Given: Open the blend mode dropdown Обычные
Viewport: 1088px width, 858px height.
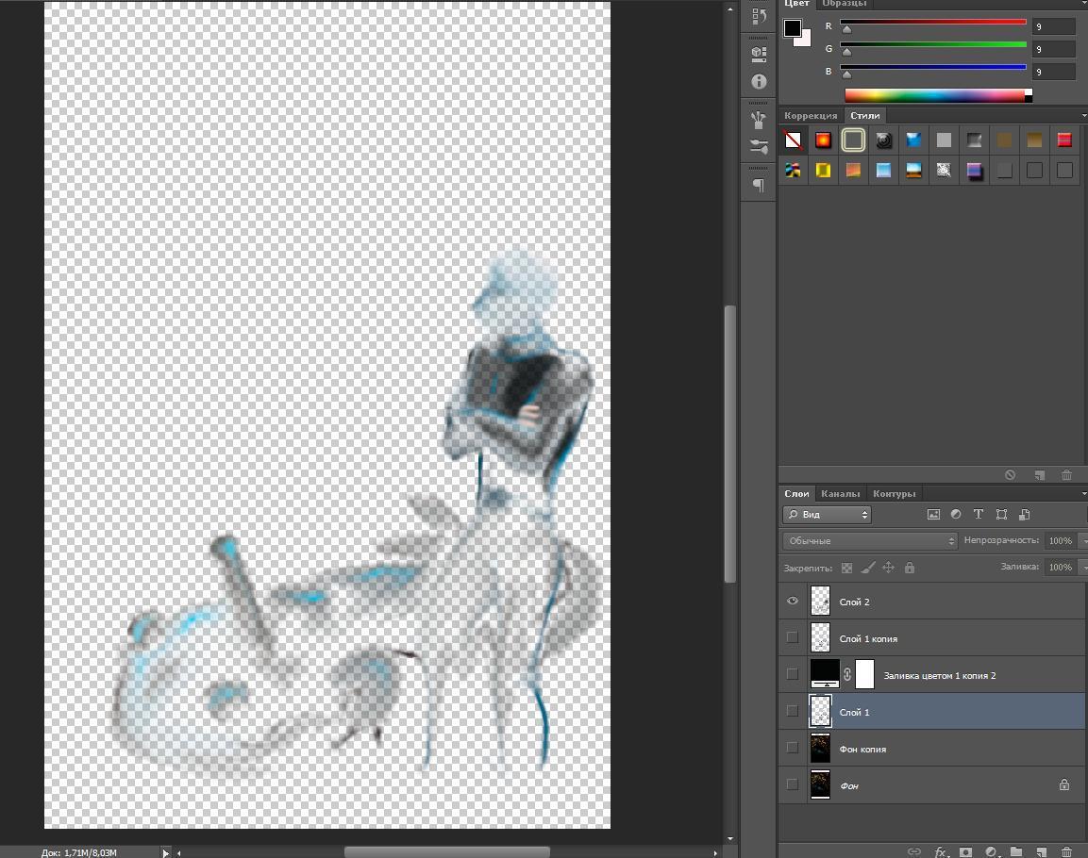Looking at the screenshot, I should point(870,541).
